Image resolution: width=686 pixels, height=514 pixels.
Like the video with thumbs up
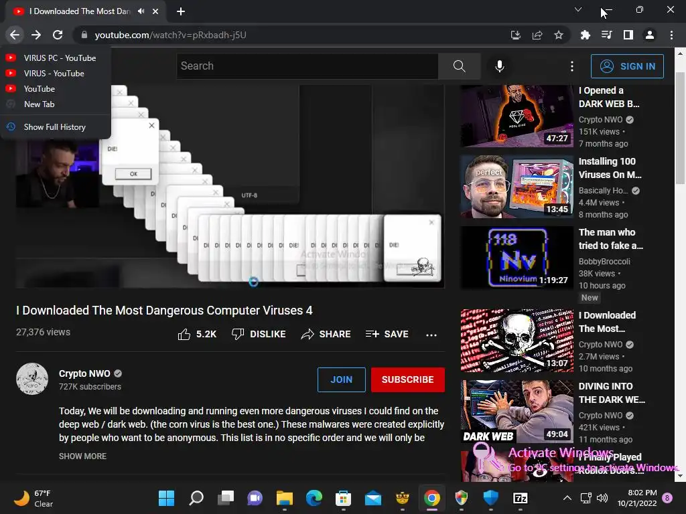click(197, 335)
